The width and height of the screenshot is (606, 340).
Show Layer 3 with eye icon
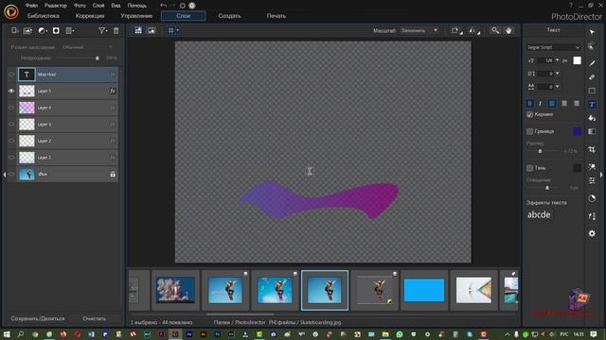click(11, 124)
